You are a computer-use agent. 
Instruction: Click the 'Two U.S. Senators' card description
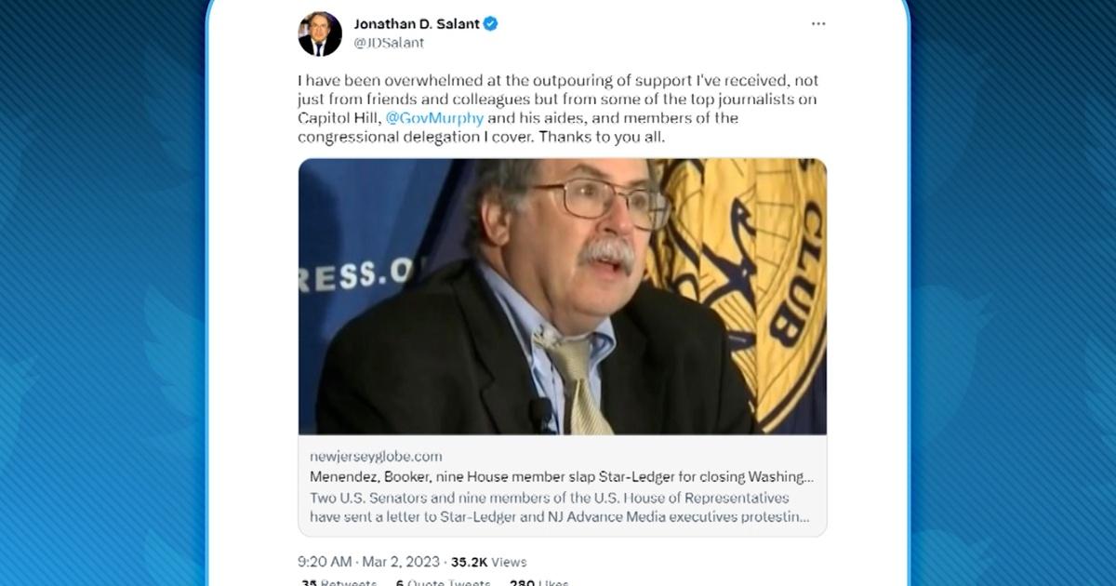(x=558, y=506)
